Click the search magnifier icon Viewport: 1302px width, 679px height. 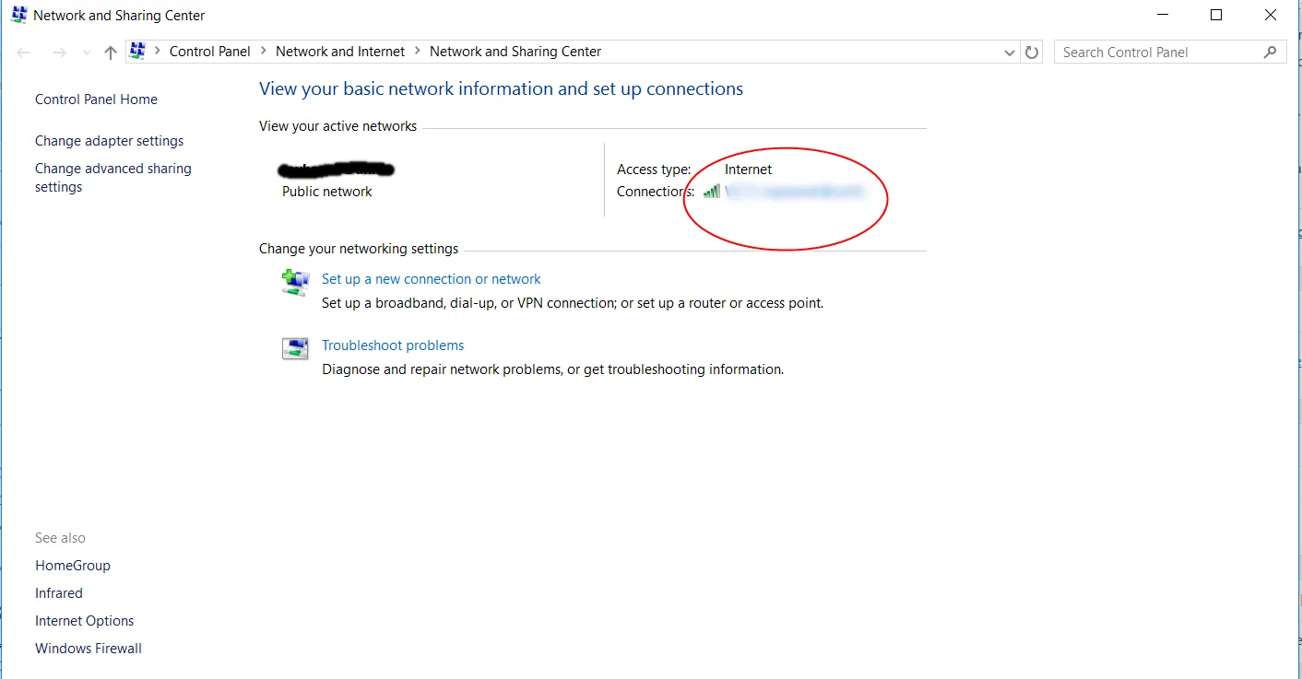coord(1270,53)
